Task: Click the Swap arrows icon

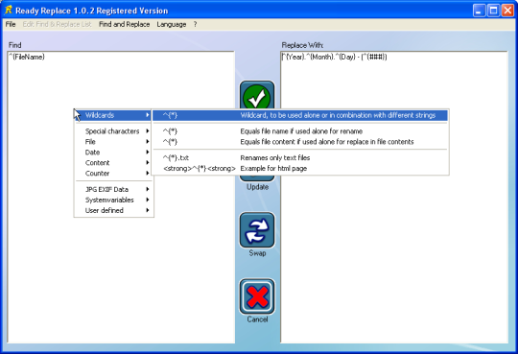Action: point(257,230)
